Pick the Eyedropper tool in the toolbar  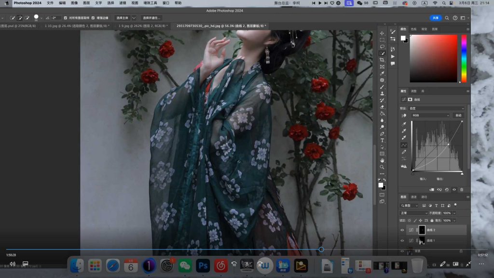382,73
